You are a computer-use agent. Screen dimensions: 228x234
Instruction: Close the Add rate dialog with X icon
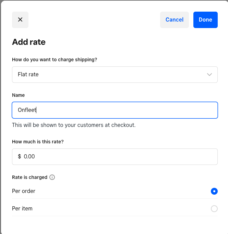point(20,20)
